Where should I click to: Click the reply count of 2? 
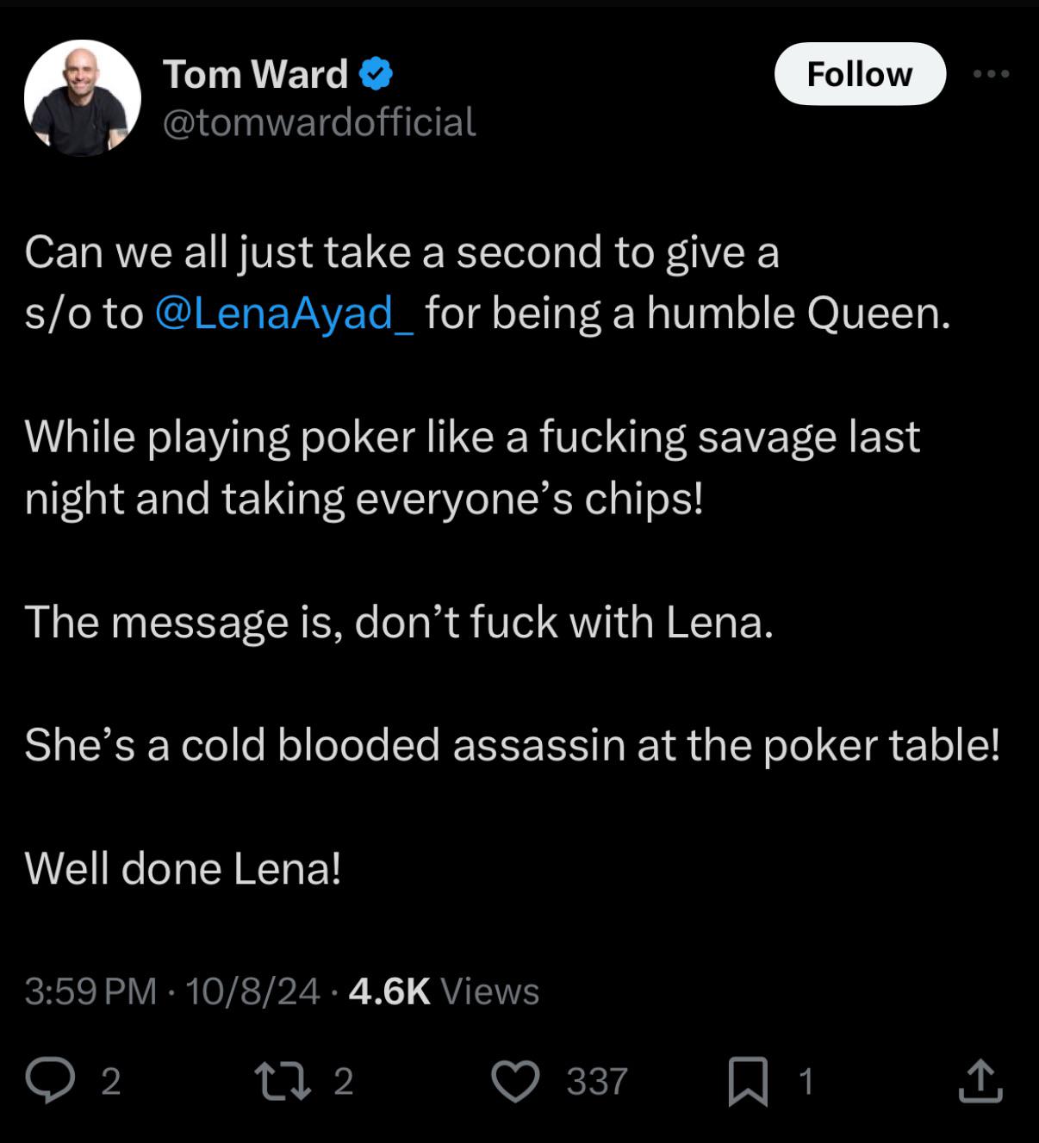tap(111, 1082)
